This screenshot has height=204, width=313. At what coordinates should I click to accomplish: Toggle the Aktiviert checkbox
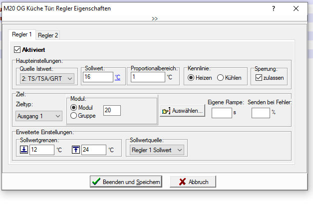point(17,50)
